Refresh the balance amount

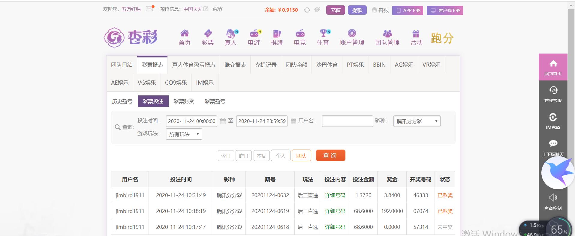click(307, 10)
